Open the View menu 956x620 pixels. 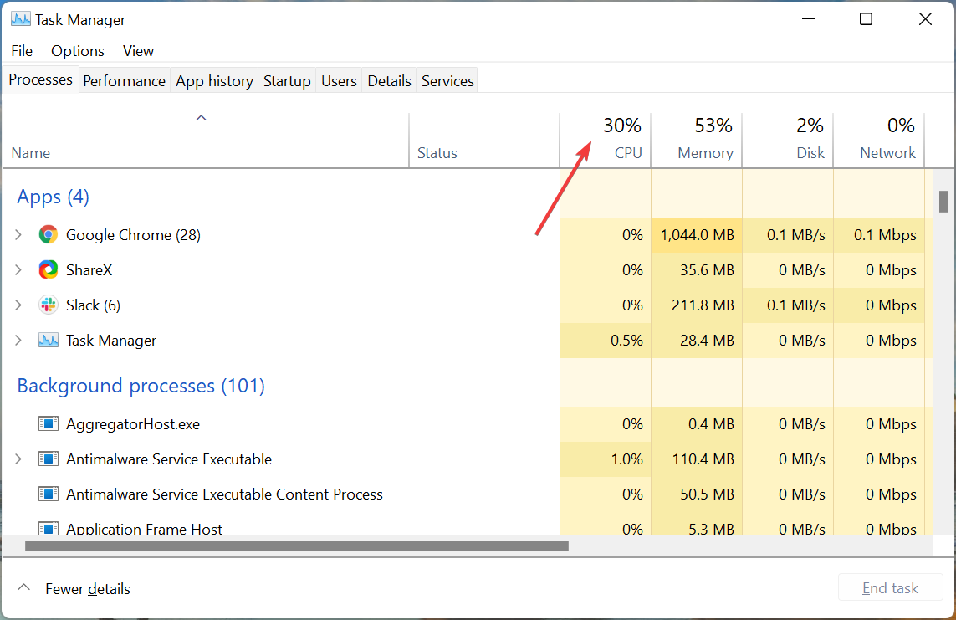(138, 50)
